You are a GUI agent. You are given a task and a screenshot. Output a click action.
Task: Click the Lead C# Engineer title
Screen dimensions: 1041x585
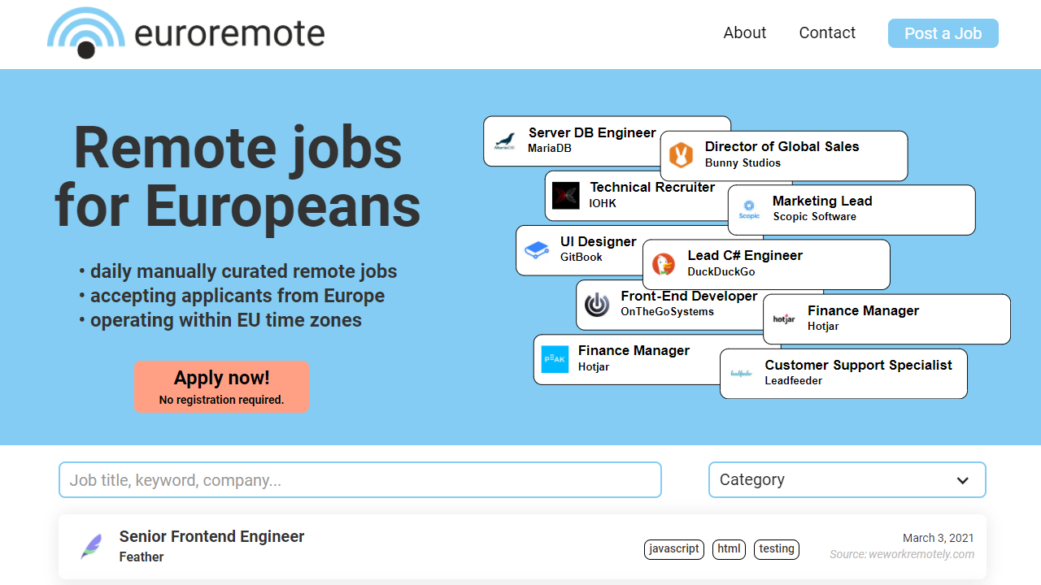pos(745,255)
